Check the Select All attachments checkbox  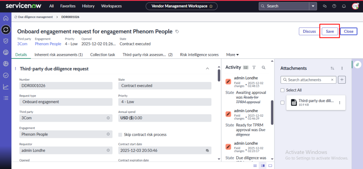pos(282,90)
